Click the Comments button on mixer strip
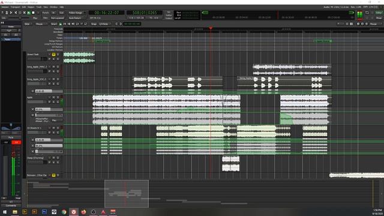This screenshot has height=216, width=384. [x=11, y=205]
